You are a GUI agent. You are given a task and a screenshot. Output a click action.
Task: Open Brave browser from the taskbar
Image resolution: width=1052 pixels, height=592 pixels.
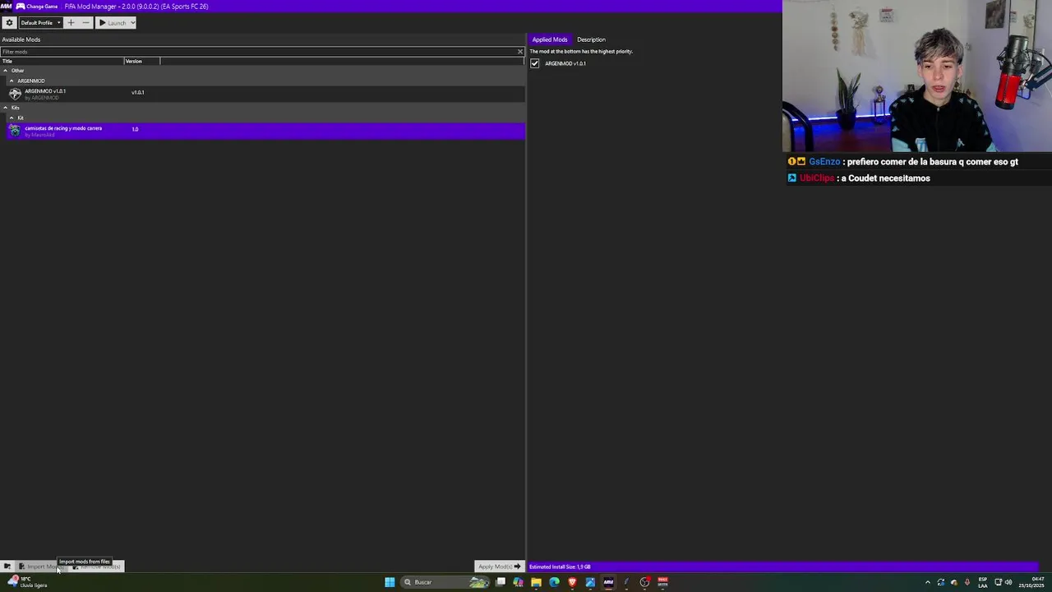click(x=572, y=582)
